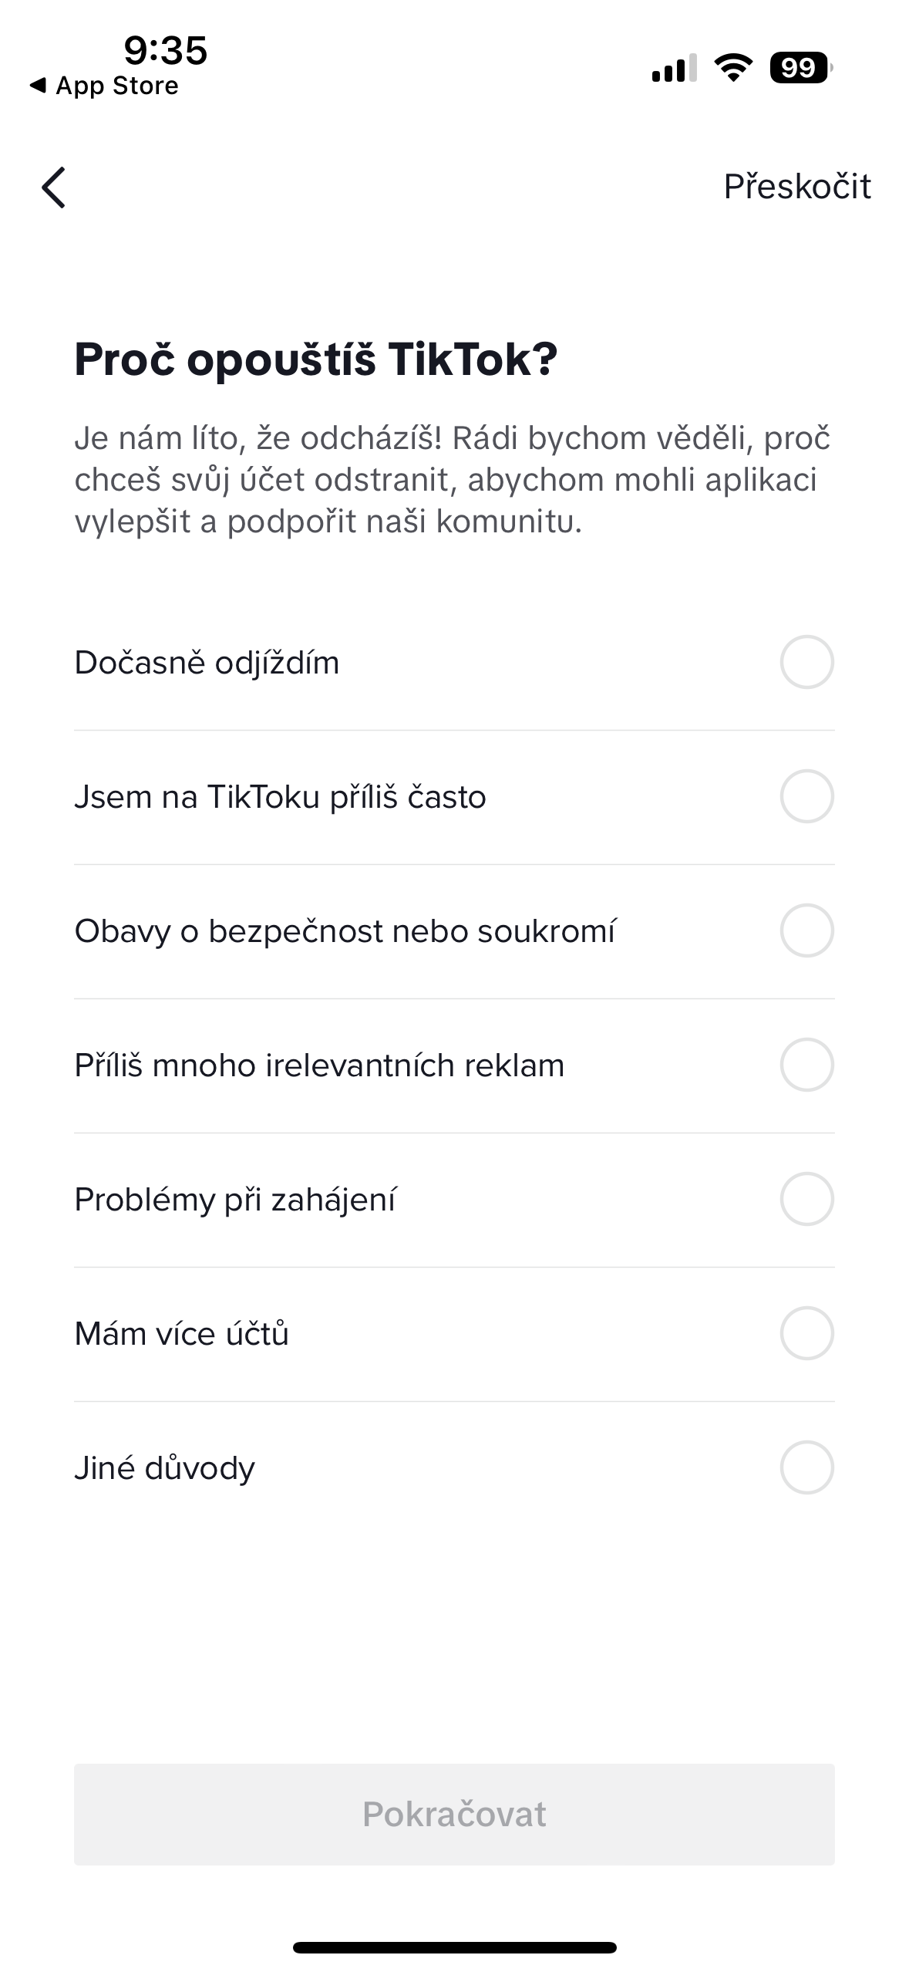
Task: Tap the clock time in status bar
Action: click(165, 51)
